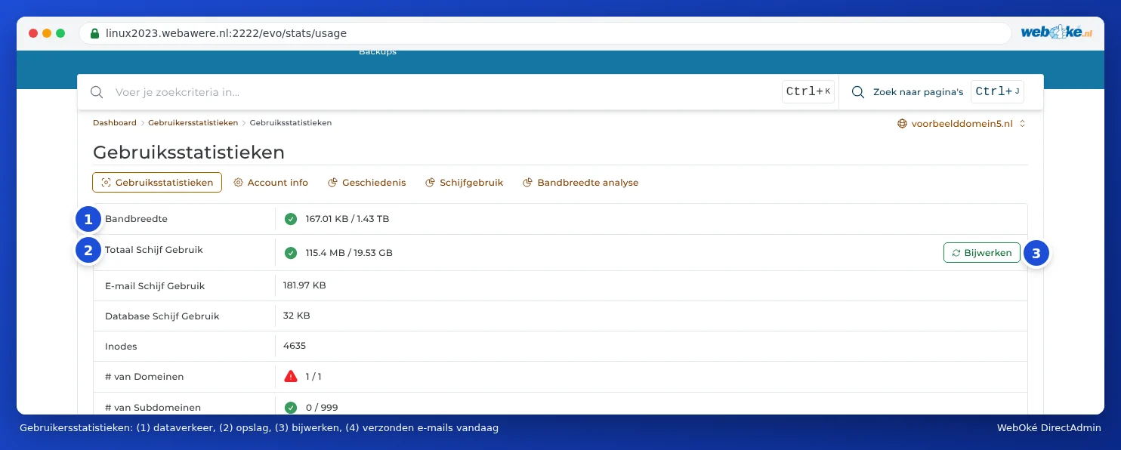Click value '32 KB'
1121x450 pixels.
point(297,316)
